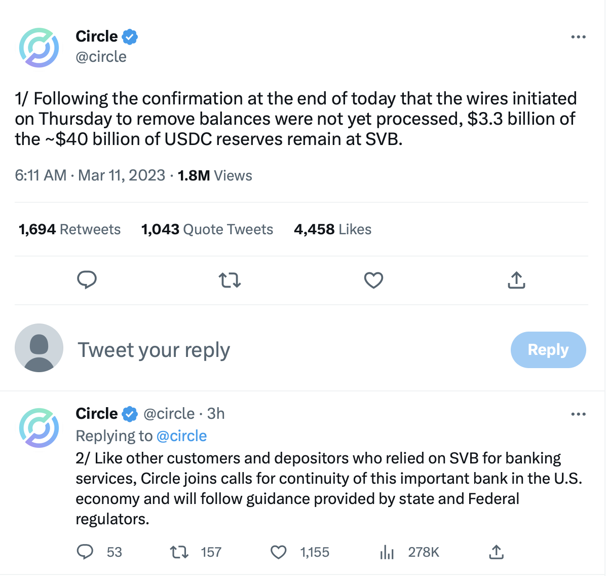Viewport: 606px width, 576px height.
Task: Open more options on main tweet
Action: 578,37
